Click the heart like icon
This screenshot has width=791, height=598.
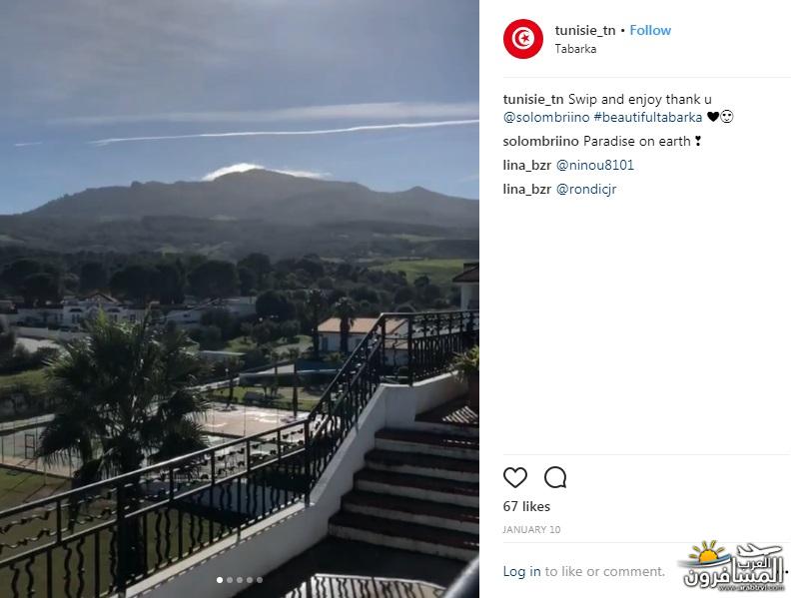pyautogui.click(x=515, y=477)
